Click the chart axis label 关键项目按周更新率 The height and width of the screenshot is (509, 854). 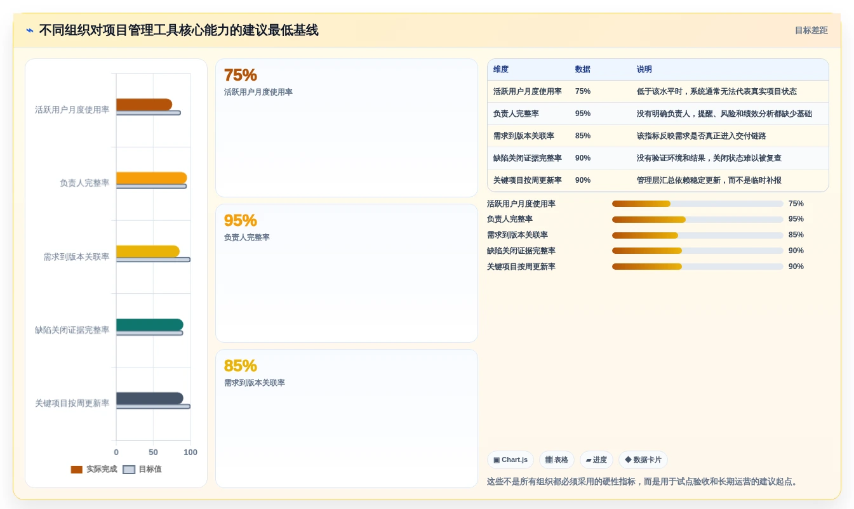[x=72, y=403]
